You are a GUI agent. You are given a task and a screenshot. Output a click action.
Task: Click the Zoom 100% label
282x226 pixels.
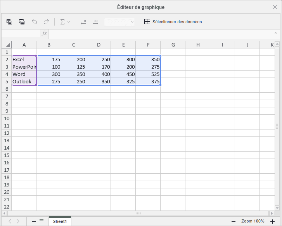253,221
